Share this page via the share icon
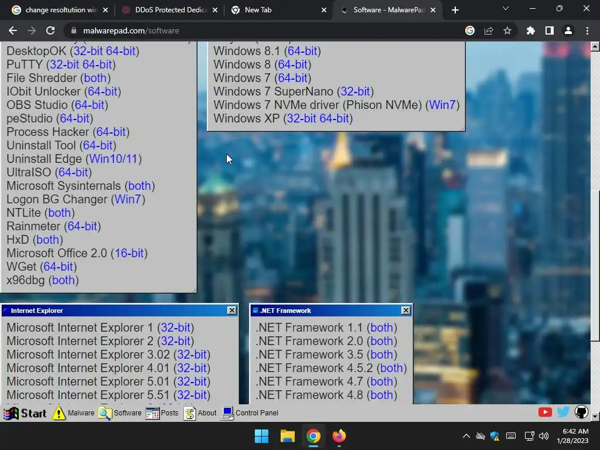600x450 pixels. 489,30
